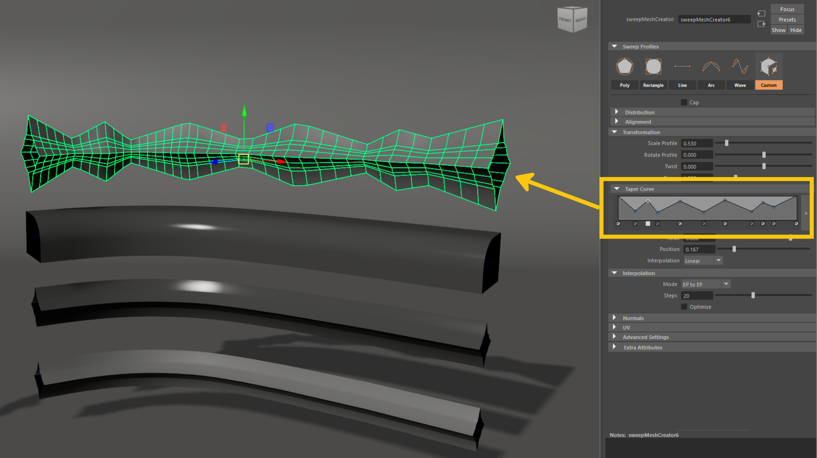Open the Presets button

click(x=787, y=19)
